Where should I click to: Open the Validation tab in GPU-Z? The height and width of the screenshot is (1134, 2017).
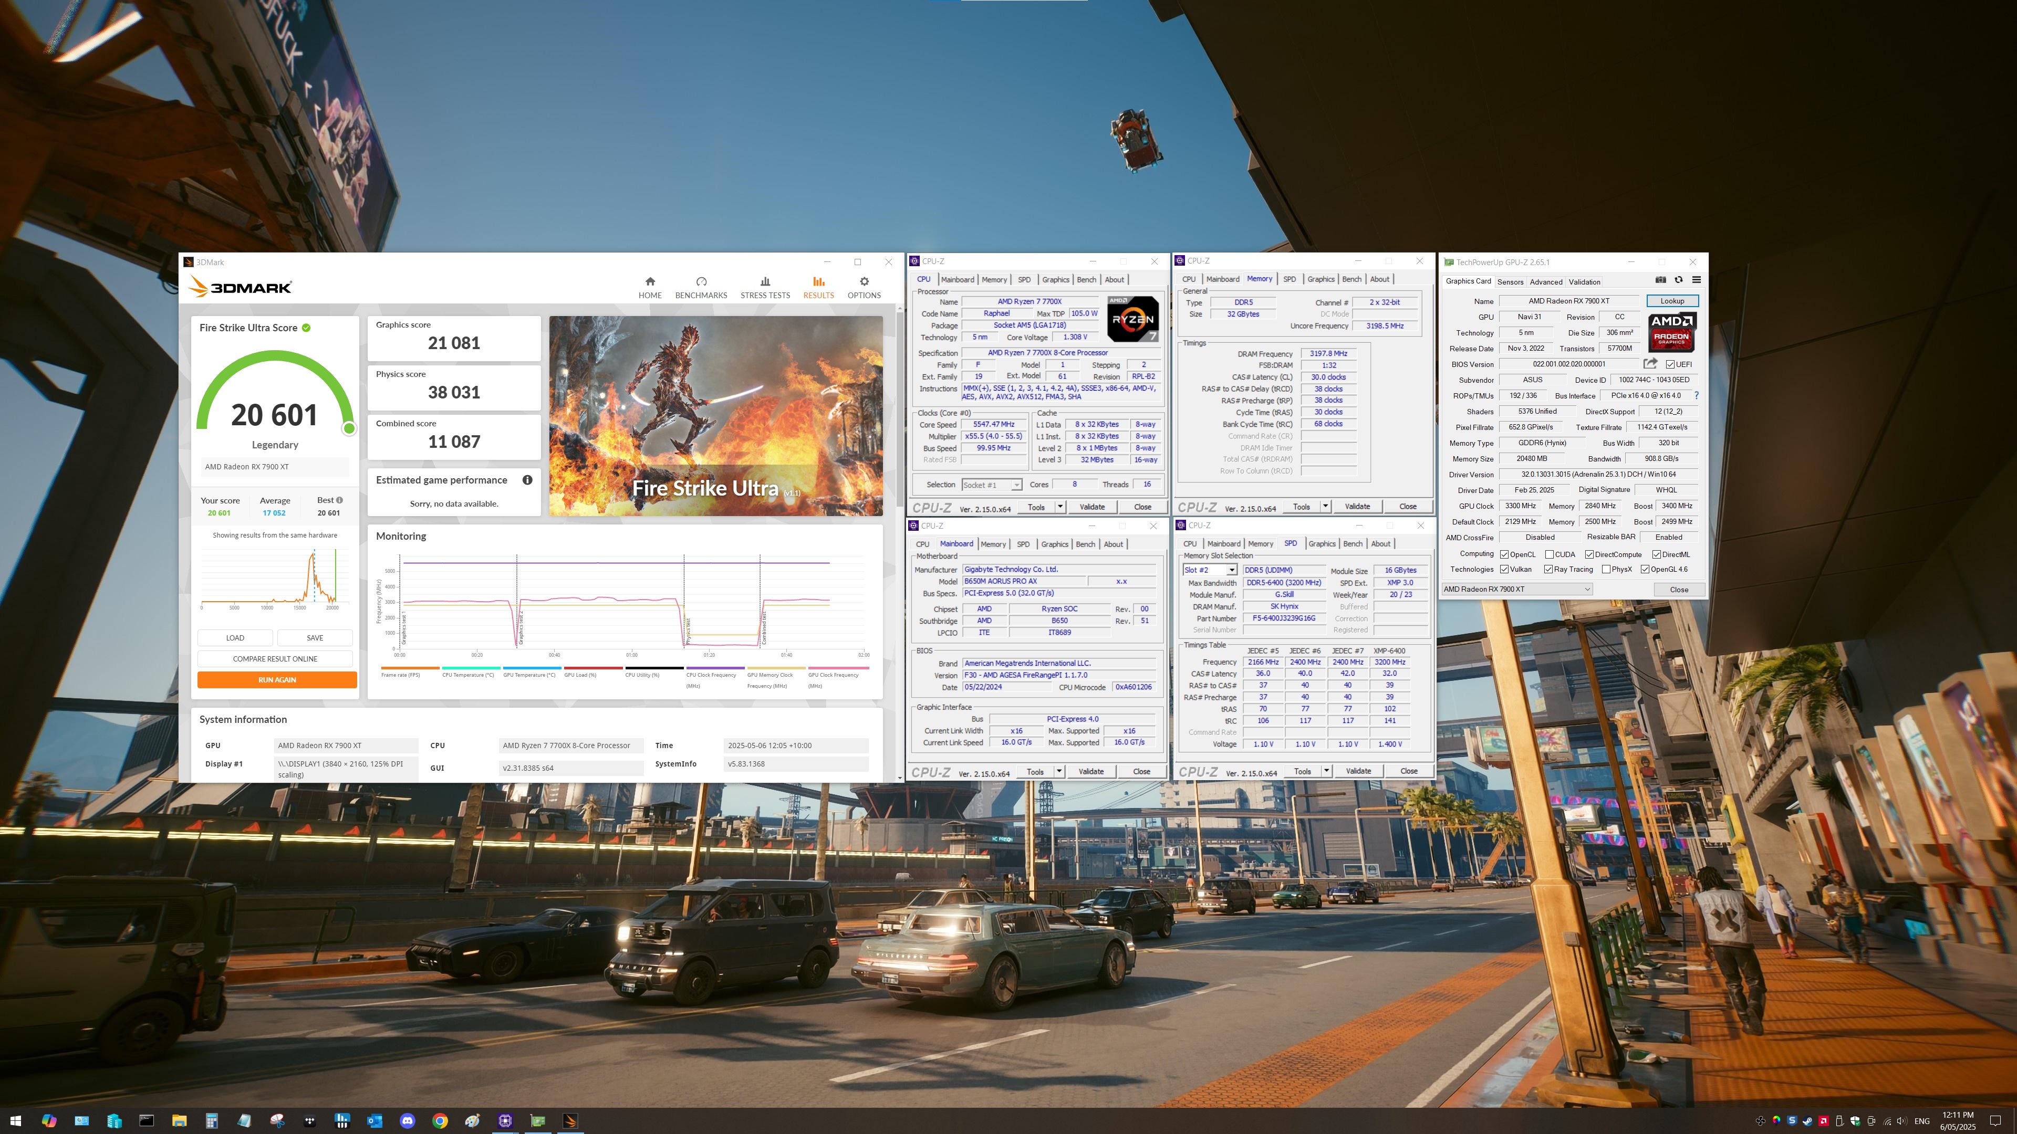[x=1584, y=282]
